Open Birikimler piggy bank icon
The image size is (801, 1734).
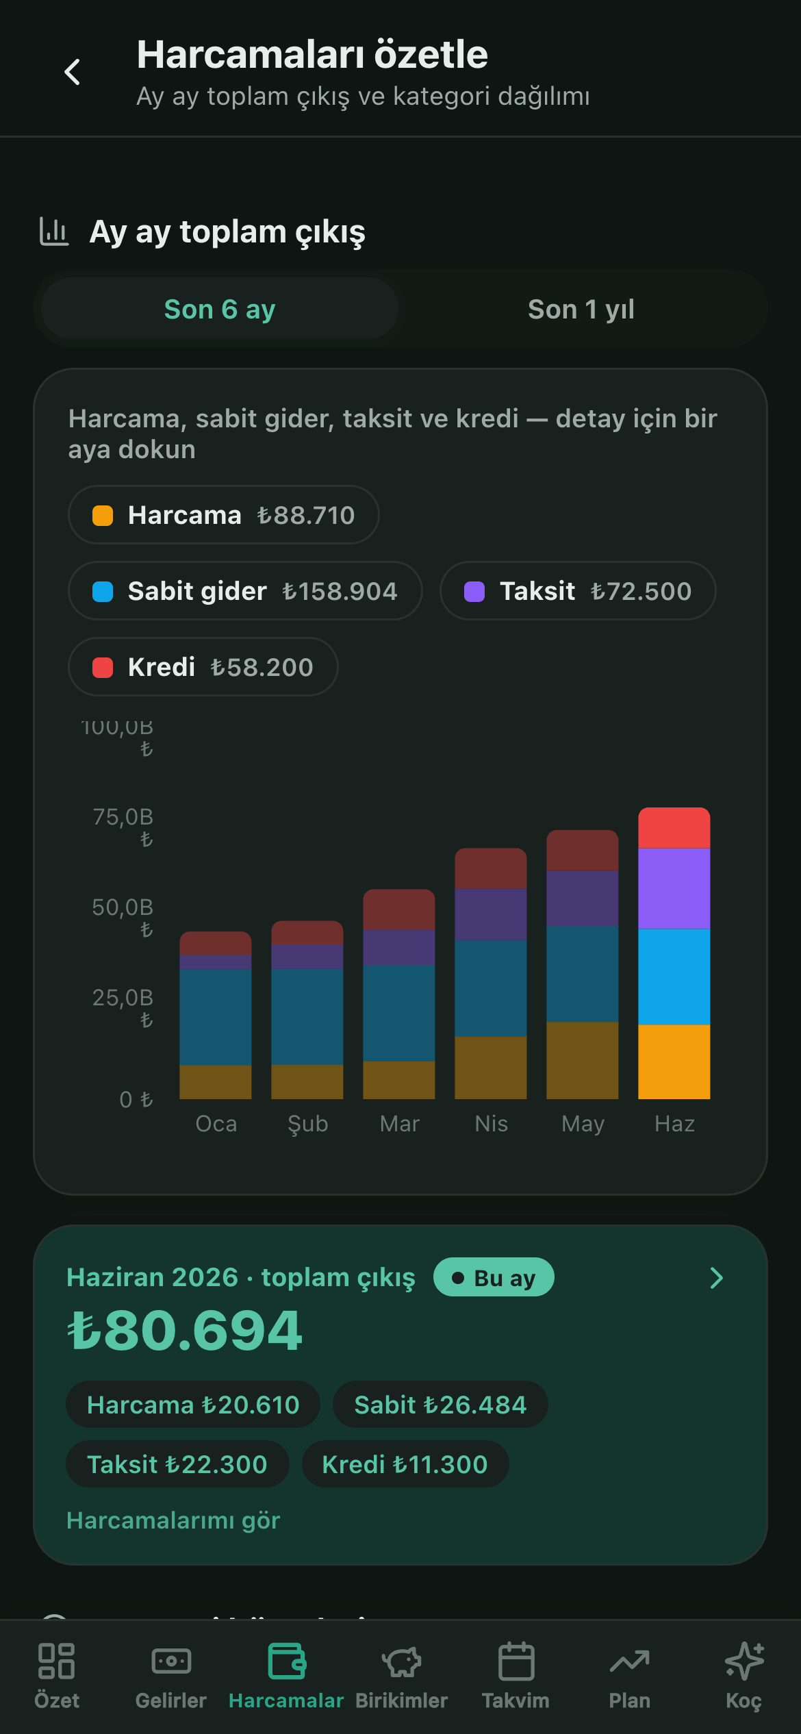click(401, 1661)
